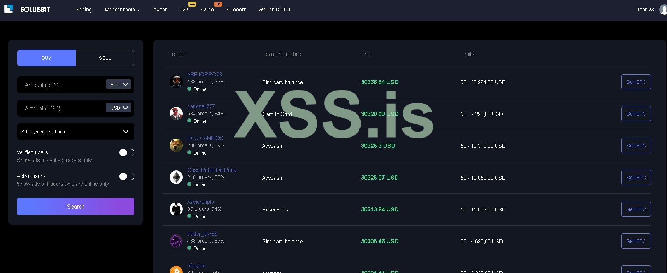This screenshot has width=667, height=273.
Task: Expand the All payment methods dropdown
Action: [x=76, y=132]
